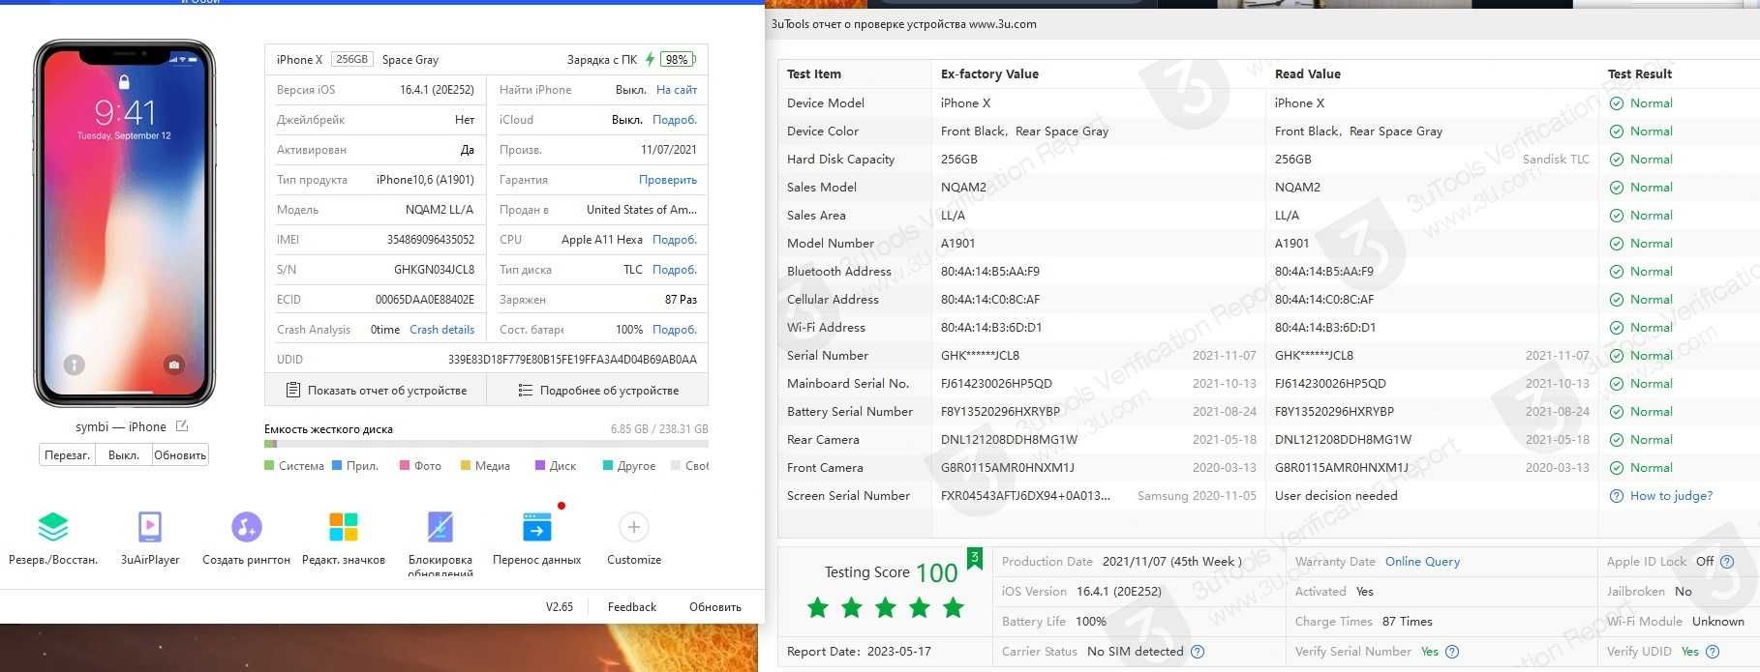Open На сайт link for Найти iPhone

point(677,90)
